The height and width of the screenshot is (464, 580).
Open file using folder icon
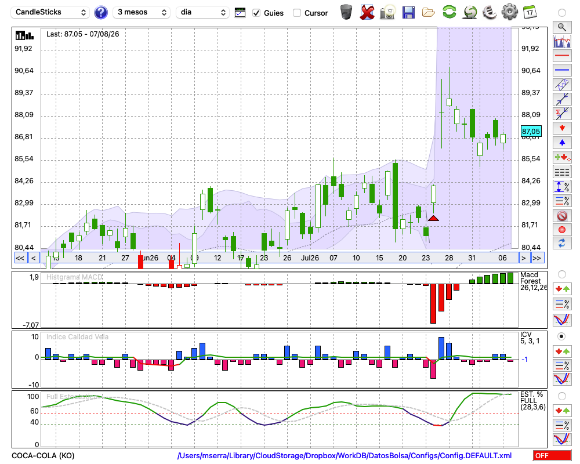click(429, 13)
